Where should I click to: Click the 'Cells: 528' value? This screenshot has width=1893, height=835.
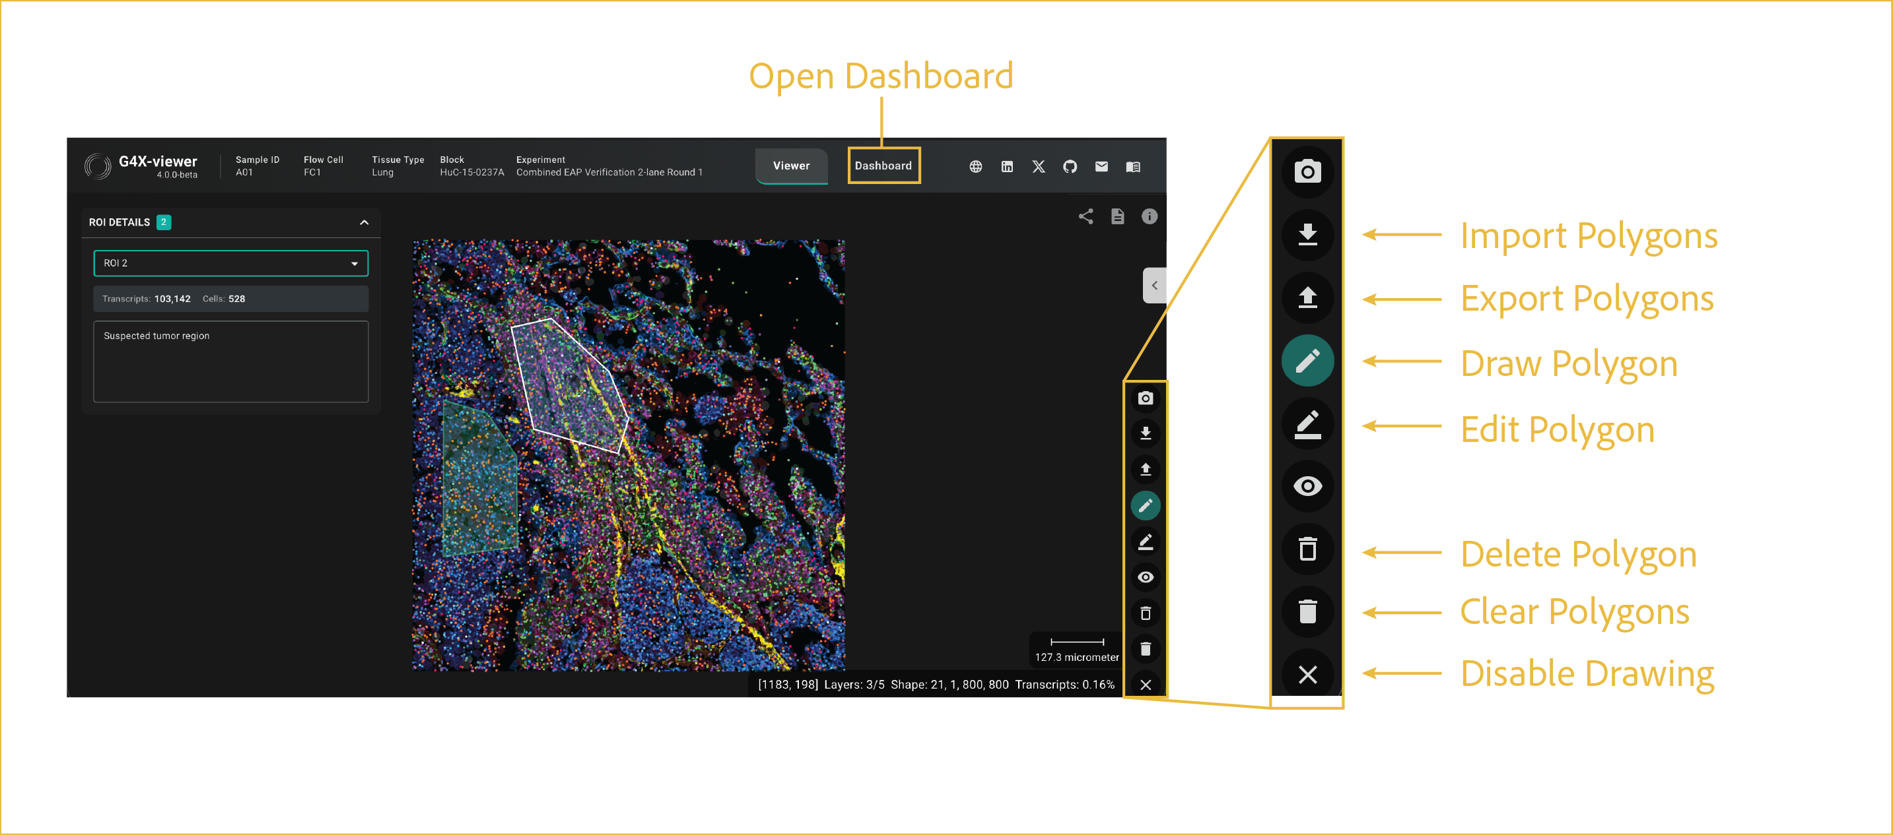click(223, 299)
